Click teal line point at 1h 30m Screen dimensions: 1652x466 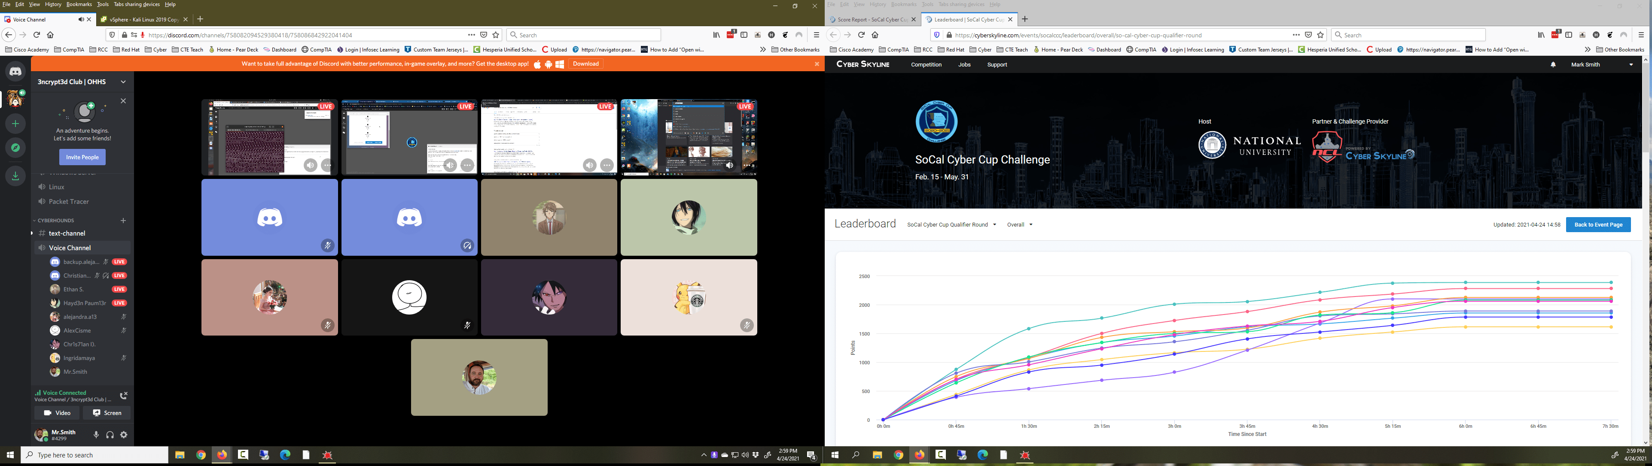click(1029, 329)
